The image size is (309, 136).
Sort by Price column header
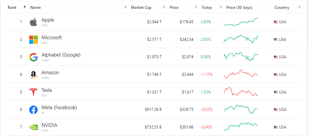174,8
